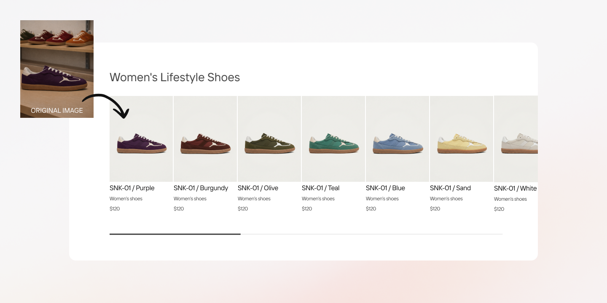Open the SNK-01 / Olive product link
The height and width of the screenshot is (303, 607).
258,188
